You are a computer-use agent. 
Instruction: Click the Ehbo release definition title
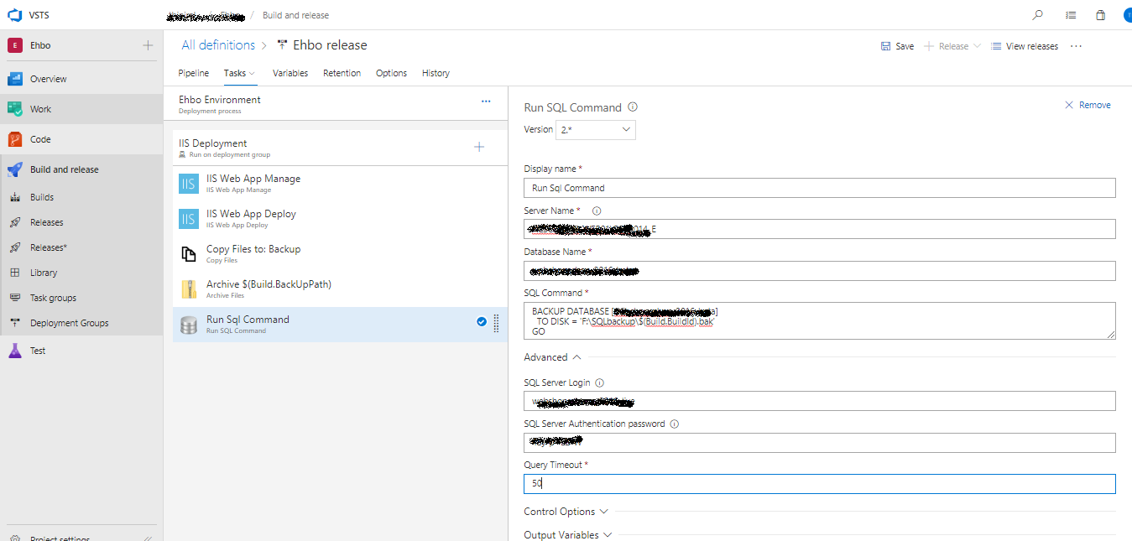[330, 45]
